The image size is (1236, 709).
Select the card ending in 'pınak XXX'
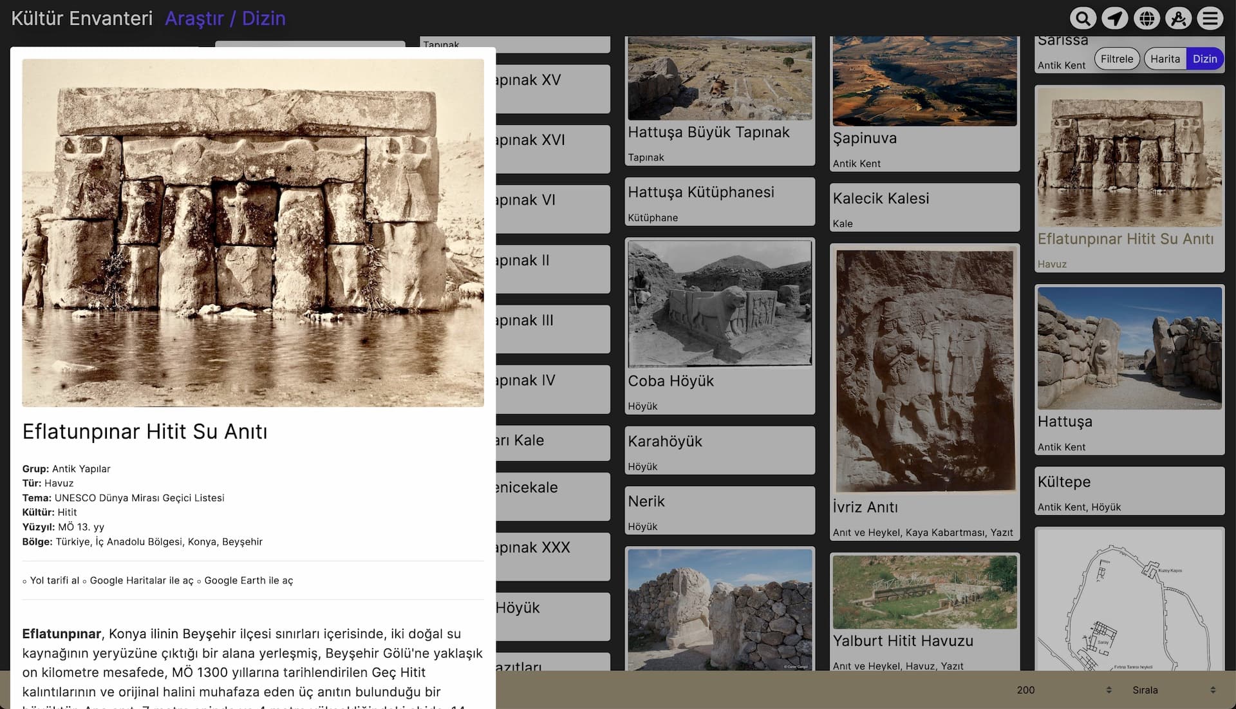click(x=553, y=556)
